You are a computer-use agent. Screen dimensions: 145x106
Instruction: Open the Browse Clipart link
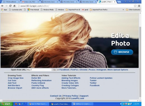click(x=15, y=88)
